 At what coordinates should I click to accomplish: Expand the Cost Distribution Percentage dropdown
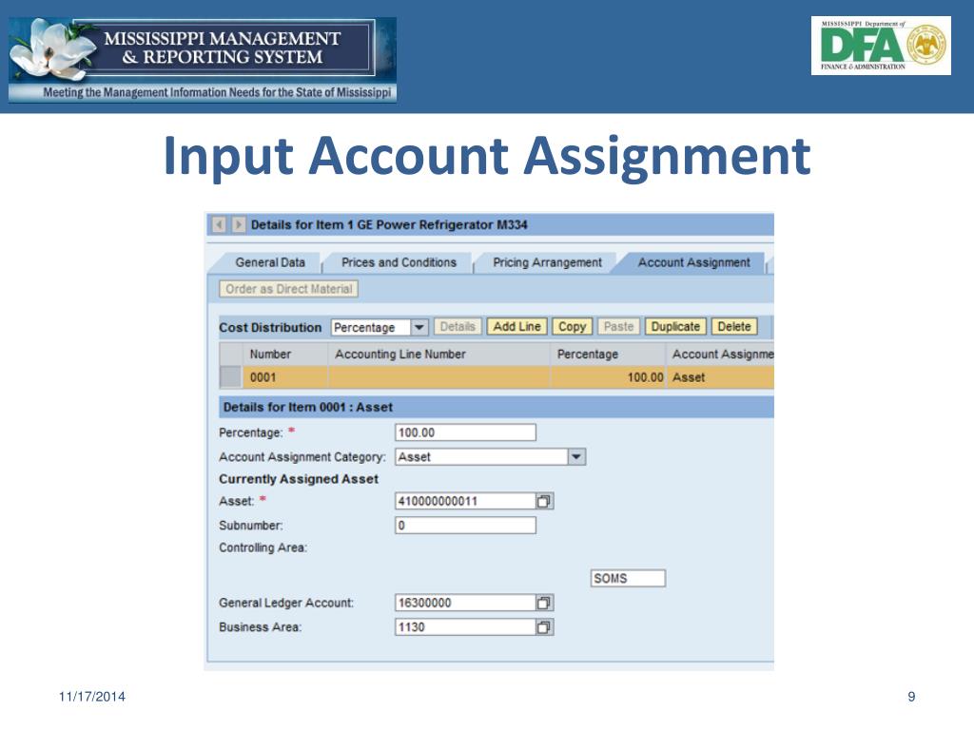(419, 327)
